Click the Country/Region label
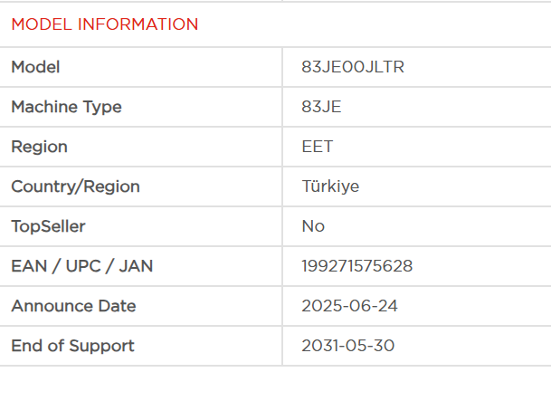 tap(75, 186)
